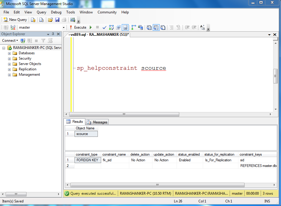281x206 pixels.
Task: Open a new query window
Action: [15, 19]
